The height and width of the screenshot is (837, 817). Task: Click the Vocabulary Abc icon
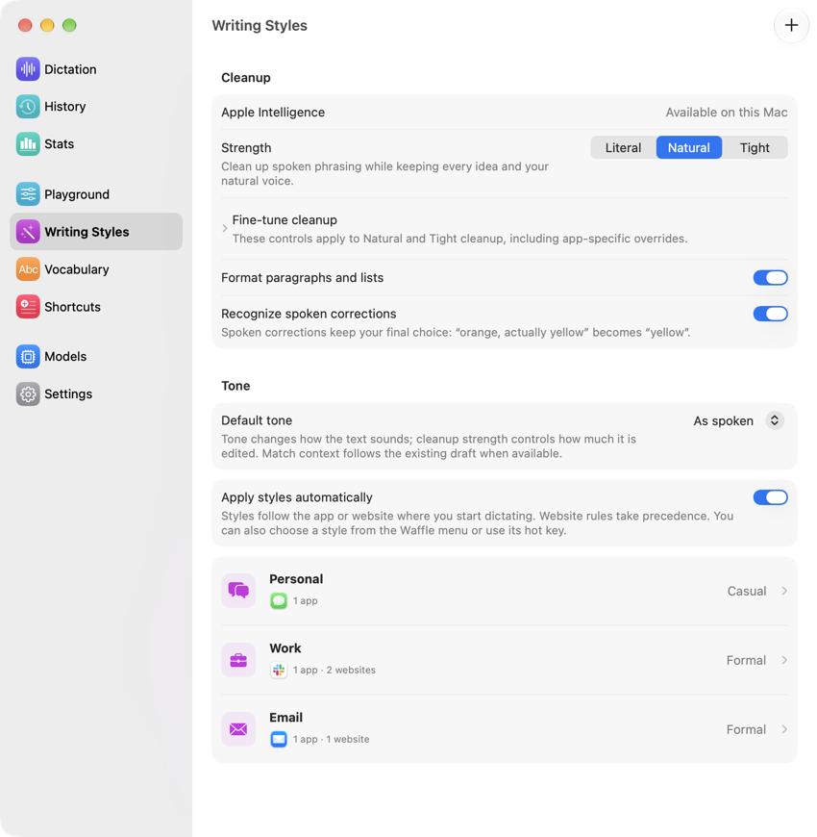(x=28, y=269)
